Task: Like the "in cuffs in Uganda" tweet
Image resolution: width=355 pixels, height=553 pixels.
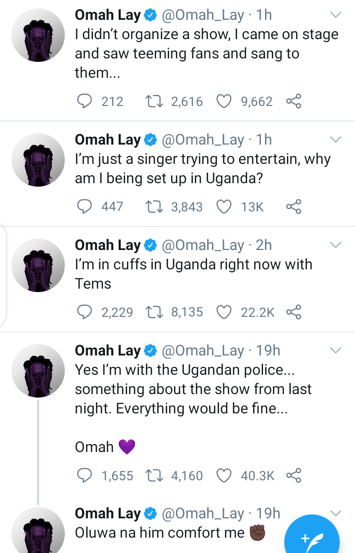Action: pos(224,312)
